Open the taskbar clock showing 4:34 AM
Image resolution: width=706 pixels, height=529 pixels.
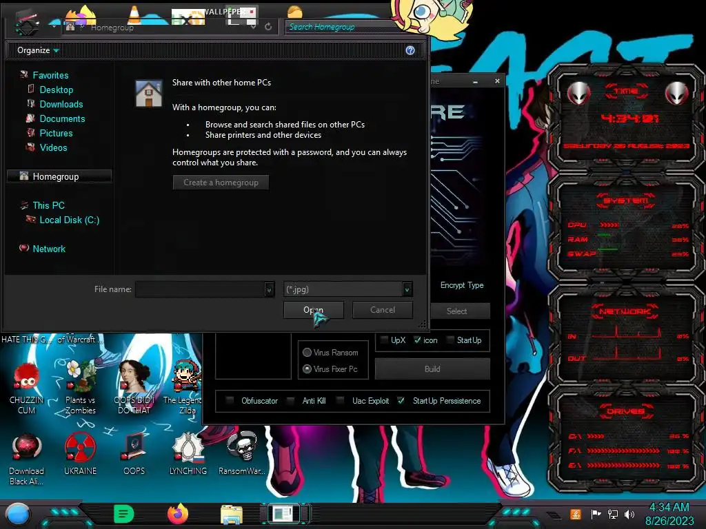669,514
